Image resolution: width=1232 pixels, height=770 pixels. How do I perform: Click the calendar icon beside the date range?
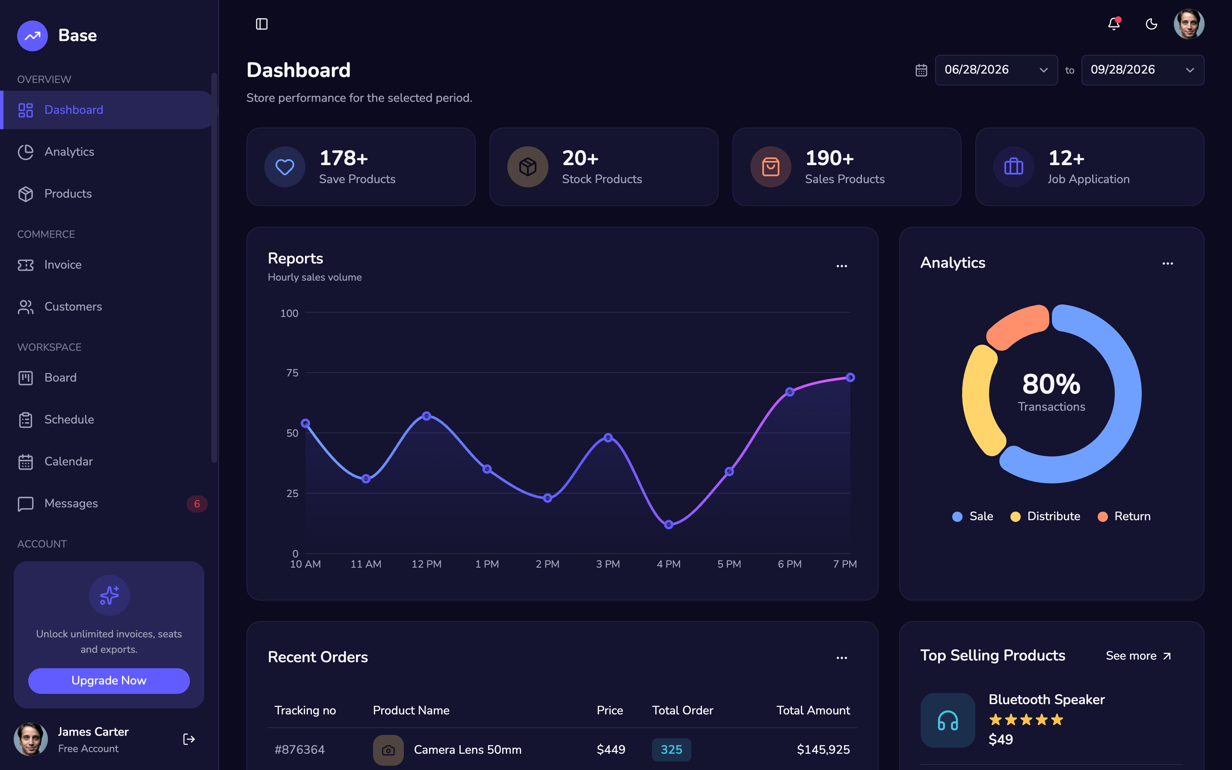point(921,70)
